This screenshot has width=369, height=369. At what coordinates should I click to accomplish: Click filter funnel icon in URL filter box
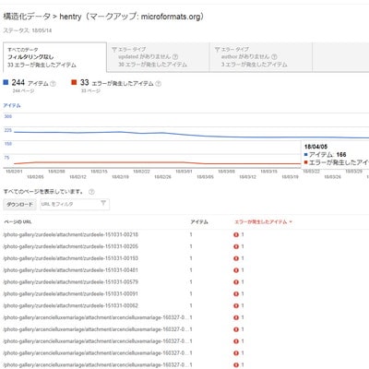tap(103, 203)
